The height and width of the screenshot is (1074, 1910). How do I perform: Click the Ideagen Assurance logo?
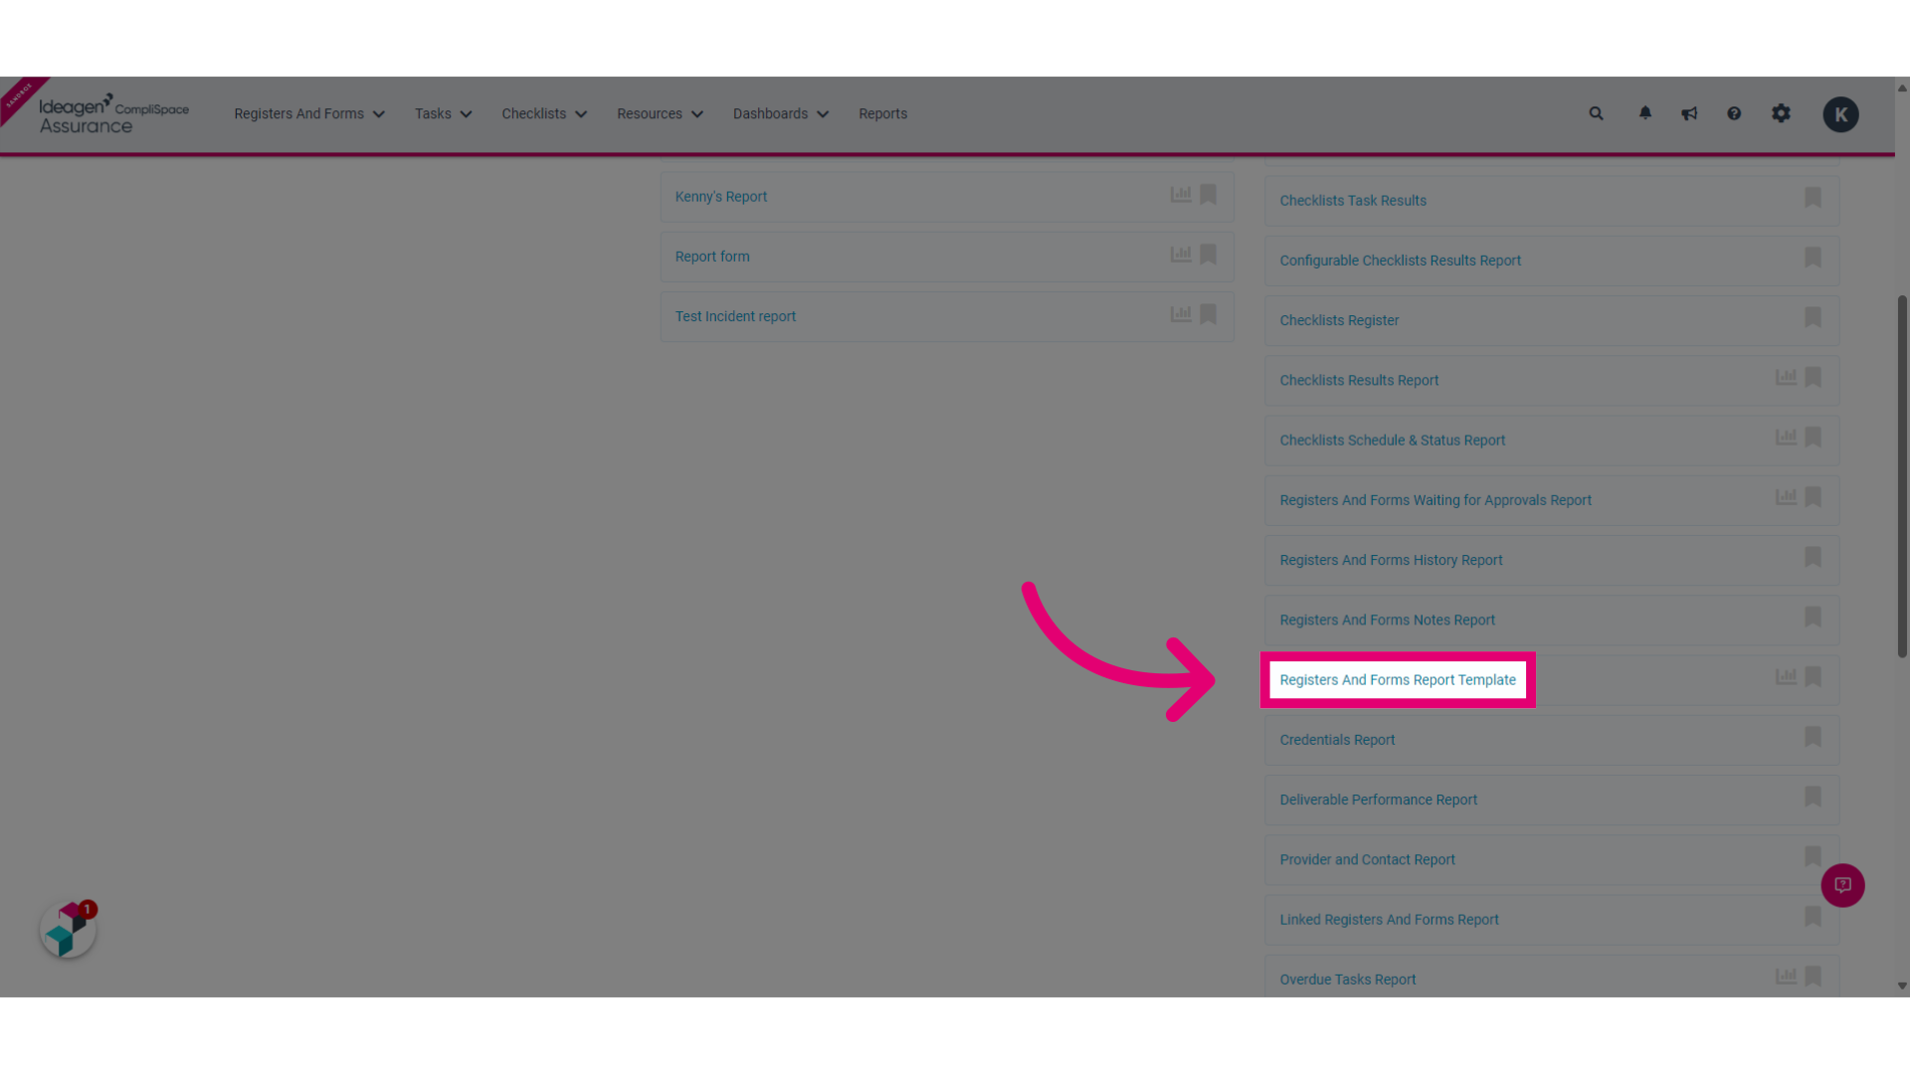113,114
